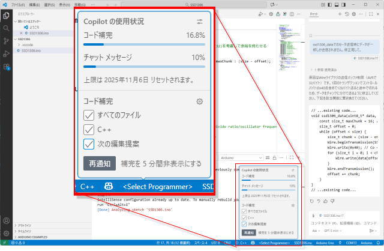Click the Copilot icon in enlarged status bar

(108, 186)
